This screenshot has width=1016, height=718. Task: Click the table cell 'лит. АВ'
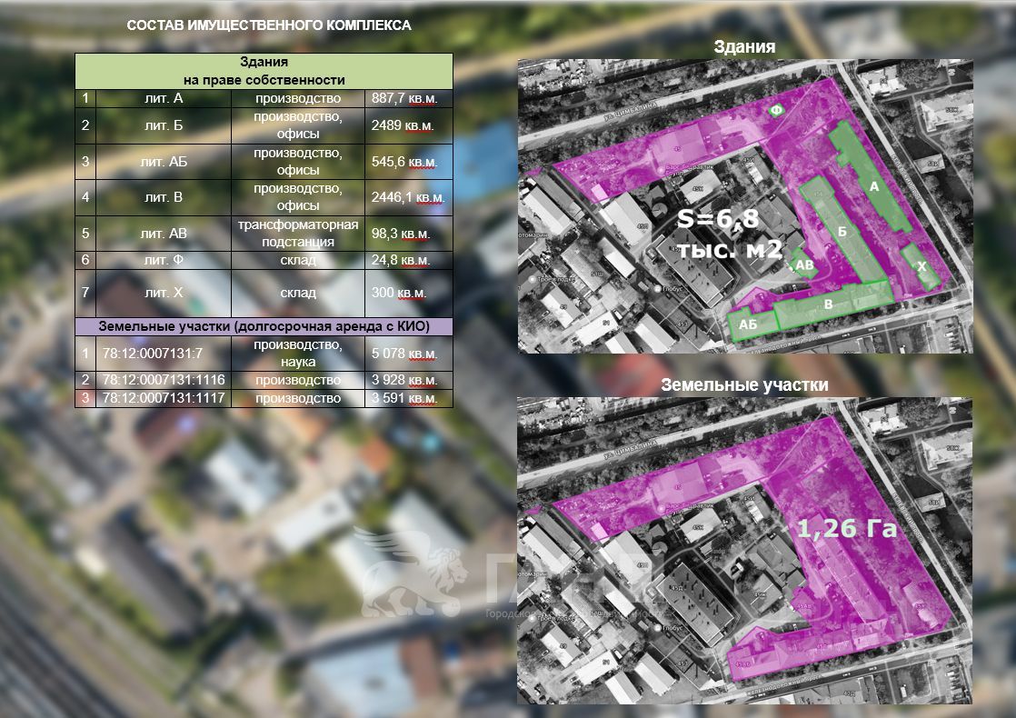[x=164, y=234]
